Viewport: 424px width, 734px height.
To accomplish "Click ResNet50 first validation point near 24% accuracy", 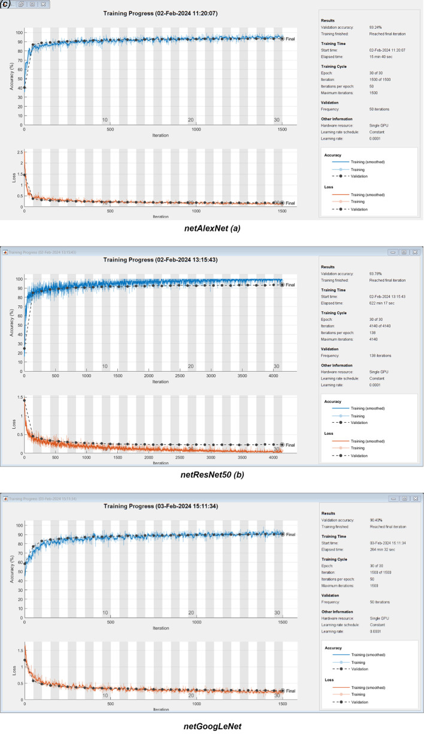I will [x=25, y=348].
